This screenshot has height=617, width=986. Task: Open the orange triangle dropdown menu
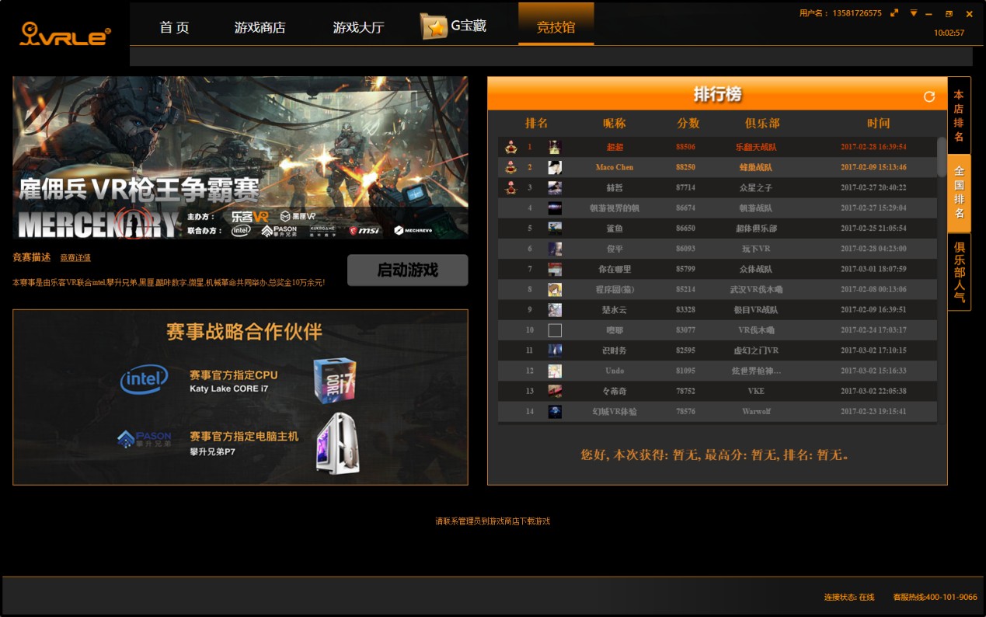[914, 13]
